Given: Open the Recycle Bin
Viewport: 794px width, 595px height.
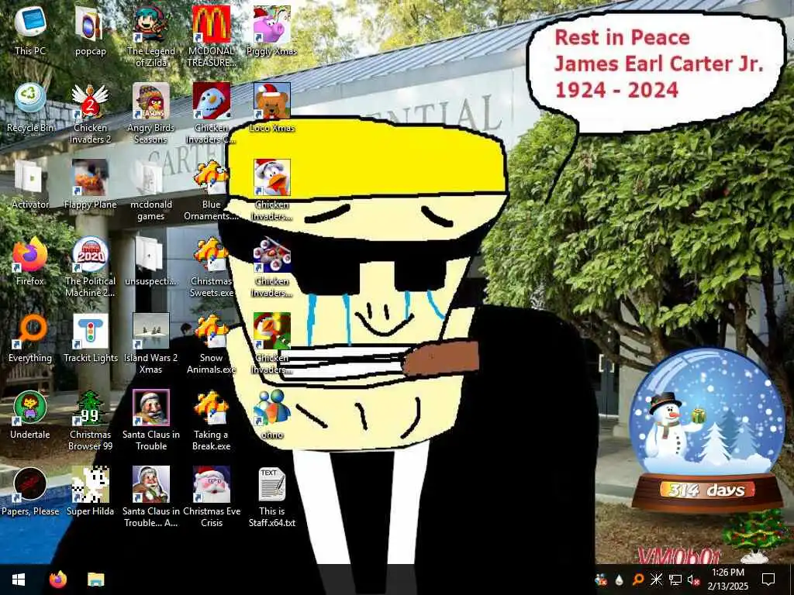Looking at the screenshot, I should [30, 107].
